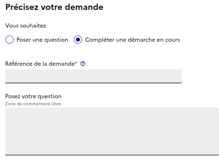This screenshot has width=219, height=160.
Task: Click the word Compléter in the radio label
Action: point(99,40)
